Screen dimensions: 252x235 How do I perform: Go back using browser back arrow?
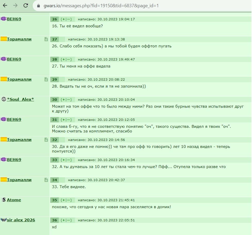click(5, 5)
